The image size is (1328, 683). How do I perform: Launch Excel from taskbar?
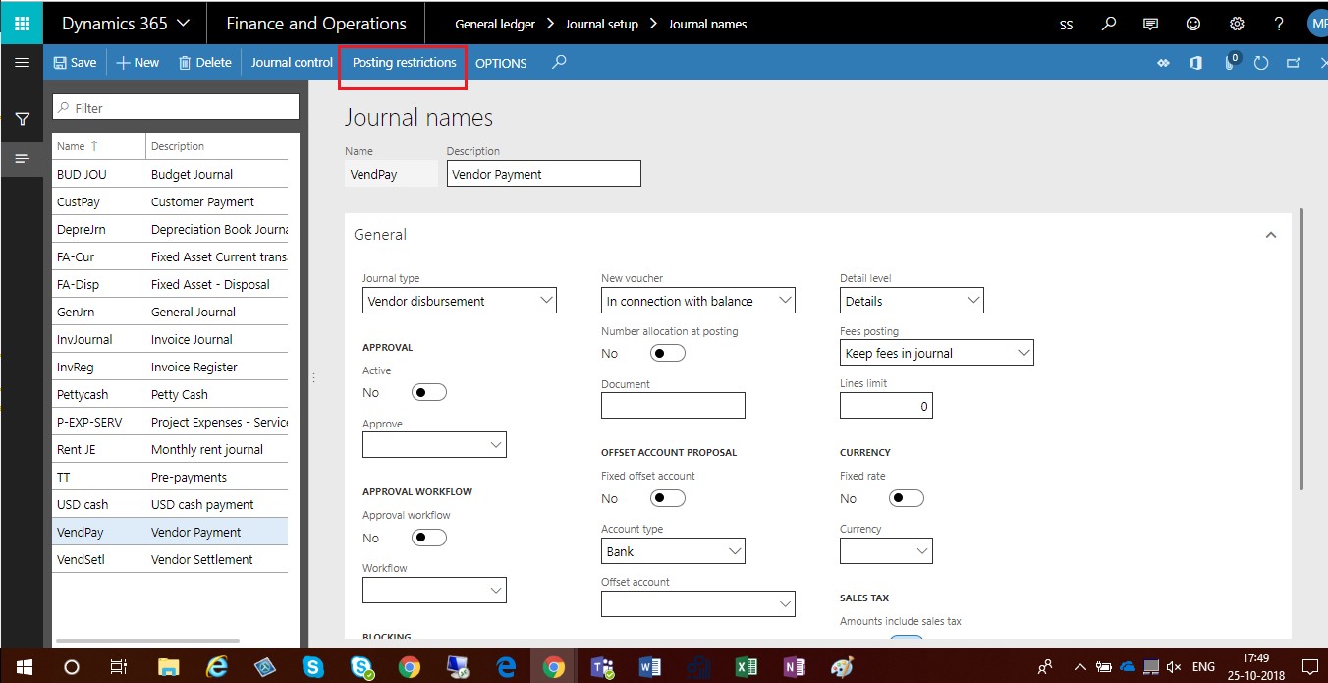tap(747, 666)
